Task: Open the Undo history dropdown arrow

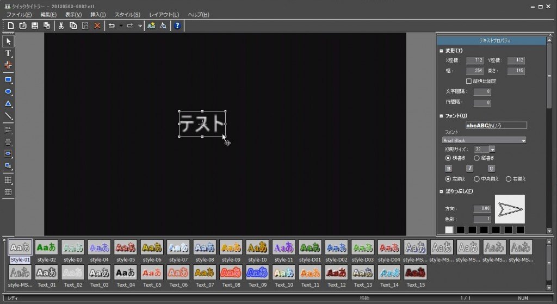Action: (121, 26)
